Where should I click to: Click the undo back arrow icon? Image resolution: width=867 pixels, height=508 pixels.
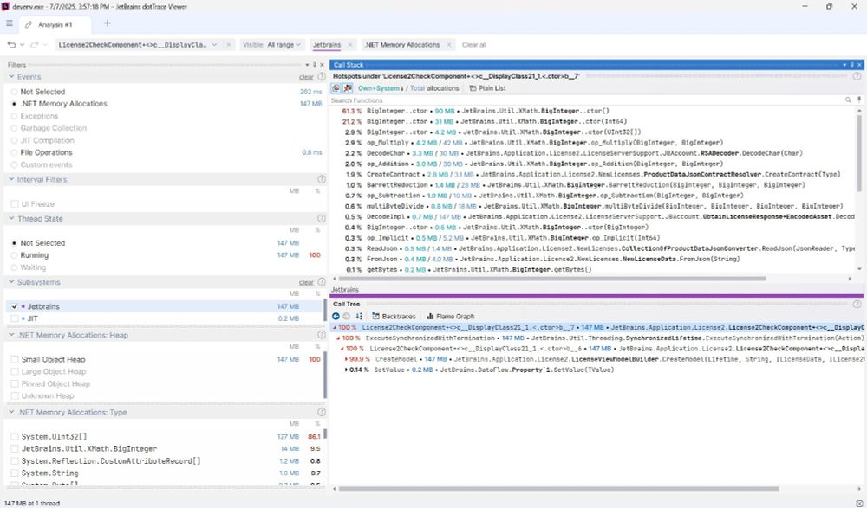point(11,45)
